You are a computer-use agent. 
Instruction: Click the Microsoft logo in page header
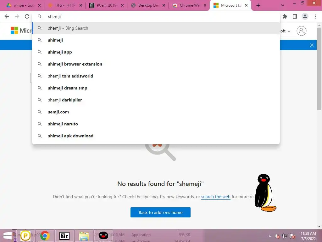[21, 31]
